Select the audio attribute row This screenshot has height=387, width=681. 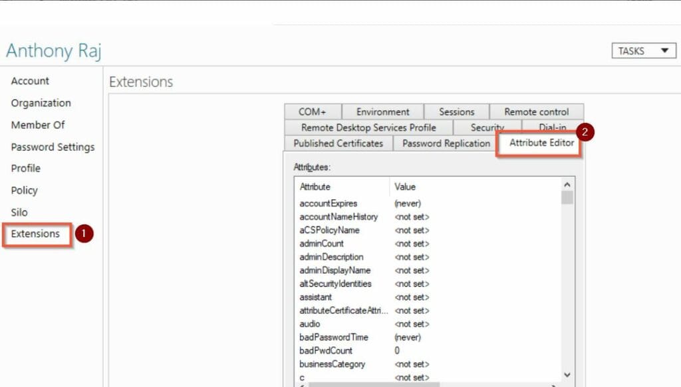coord(428,324)
